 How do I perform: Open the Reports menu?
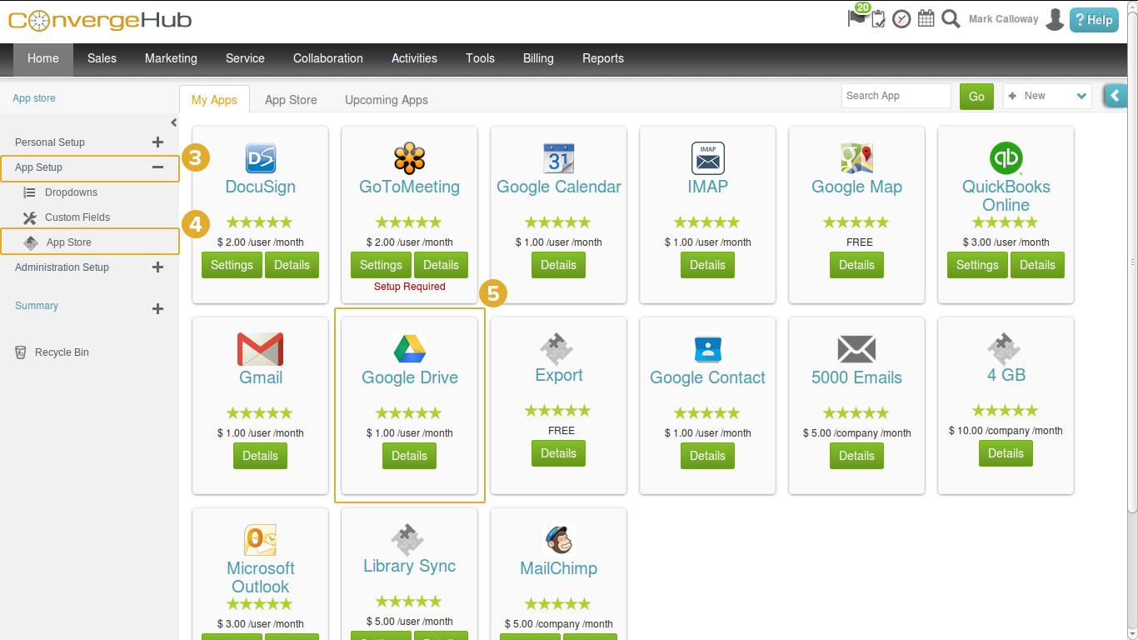pos(603,58)
